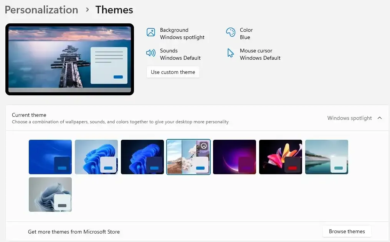Apply the purple Glow theme
The height and width of the screenshot is (242, 390).
[x=235, y=157]
